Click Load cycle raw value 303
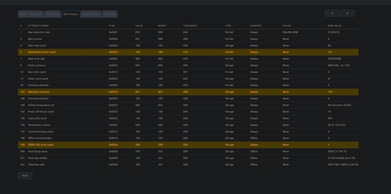This screenshot has width=391, height=194. tap(330, 118)
